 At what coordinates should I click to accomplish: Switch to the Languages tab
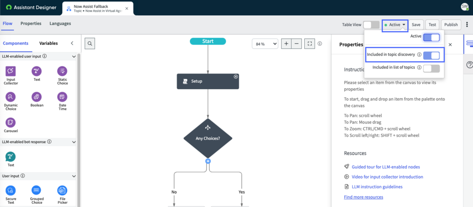click(60, 23)
